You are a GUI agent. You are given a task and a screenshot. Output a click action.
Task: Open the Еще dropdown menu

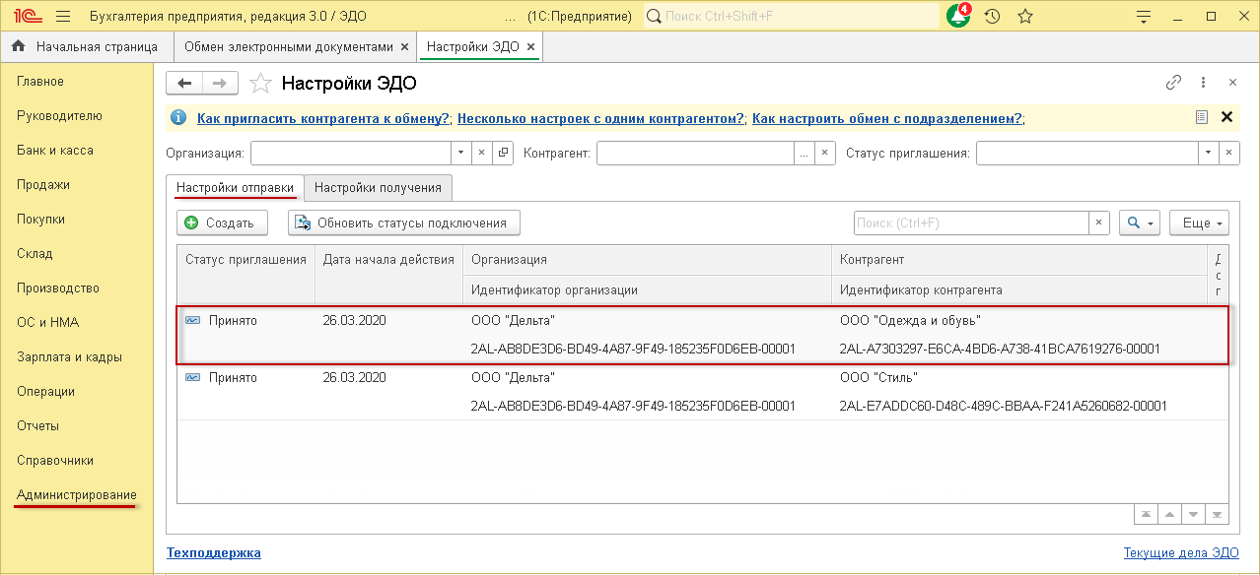tap(1199, 224)
